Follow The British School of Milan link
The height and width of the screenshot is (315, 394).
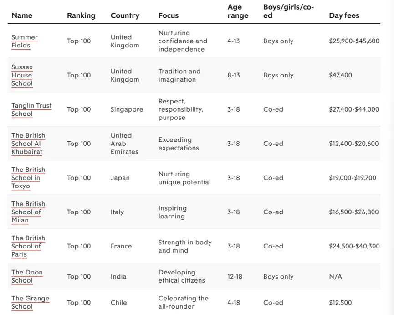28,212
